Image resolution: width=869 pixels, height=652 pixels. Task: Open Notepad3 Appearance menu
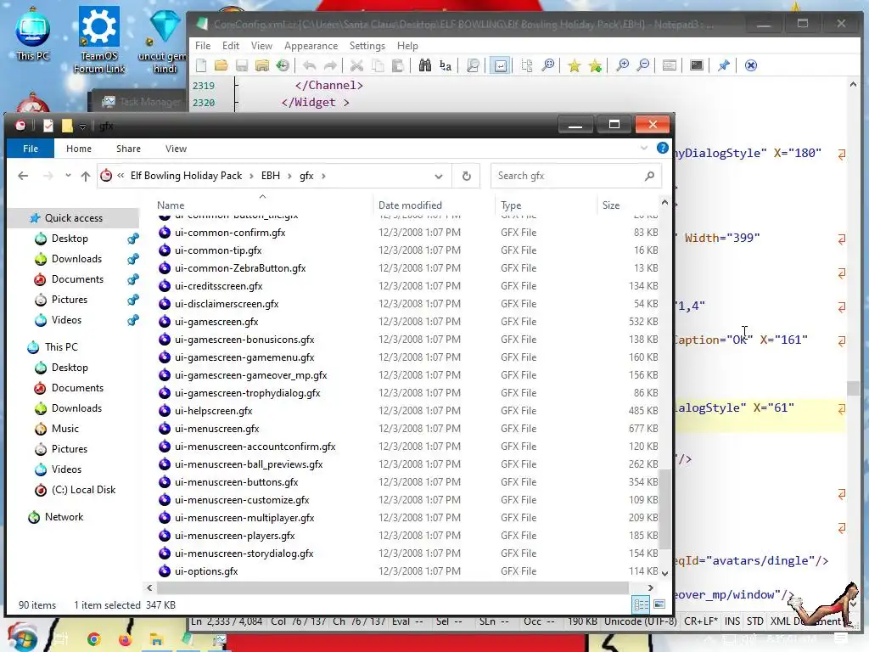coord(311,46)
